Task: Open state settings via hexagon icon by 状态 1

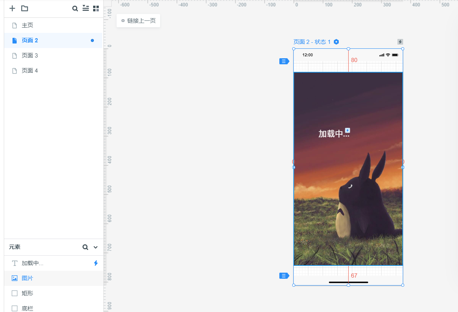Action: pyautogui.click(x=336, y=42)
